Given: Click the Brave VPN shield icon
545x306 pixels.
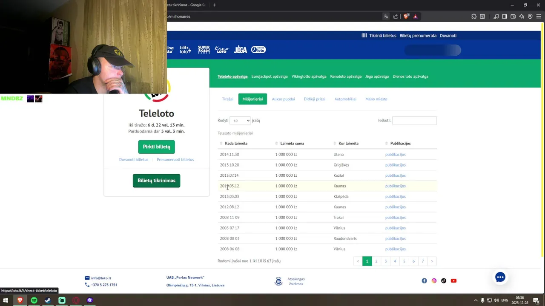Looking at the screenshot, I should [530, 16].
